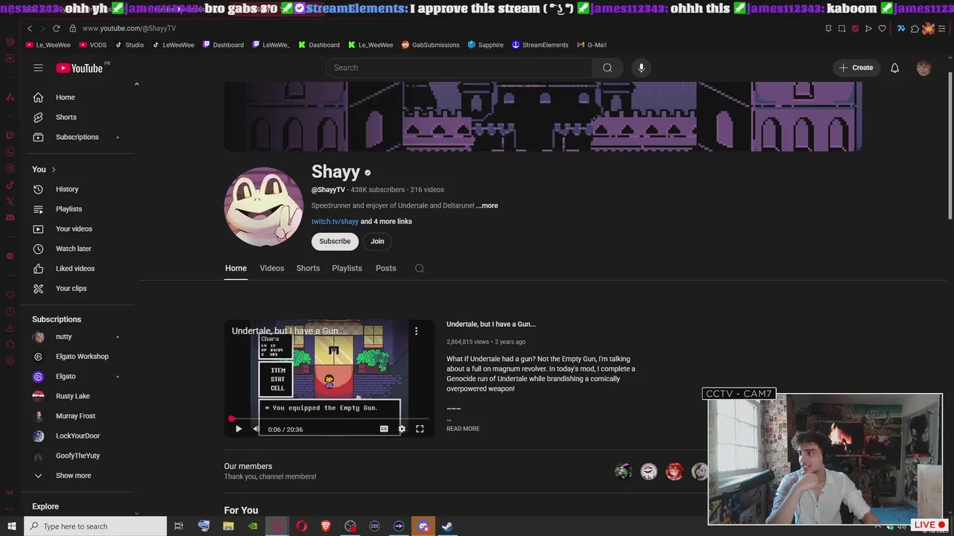
Task: Open the GabSubmissions bookmark
Action: click(430, 45)
